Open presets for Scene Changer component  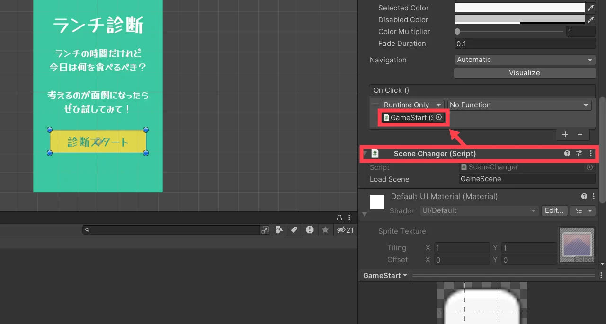click(579, 154)
